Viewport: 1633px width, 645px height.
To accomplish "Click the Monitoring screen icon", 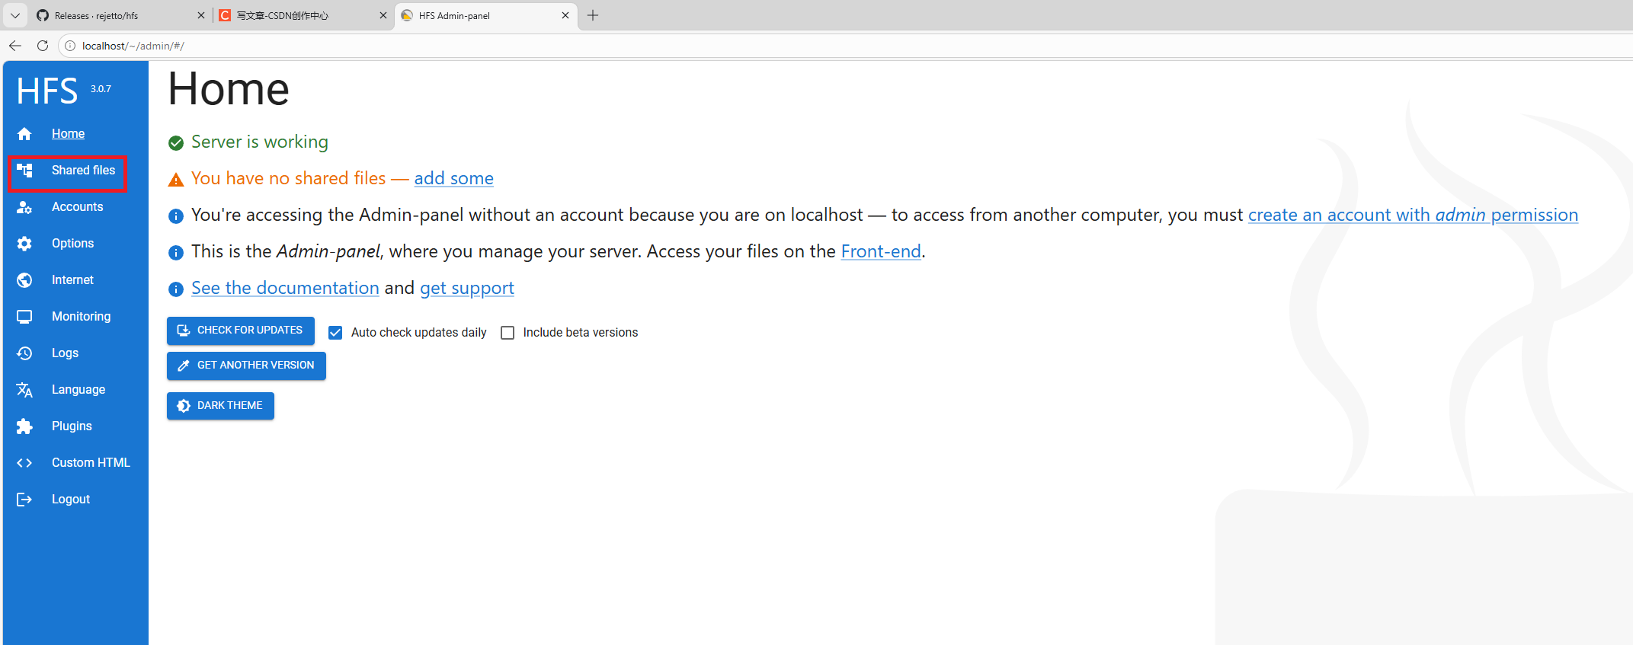I will point(24,317).
